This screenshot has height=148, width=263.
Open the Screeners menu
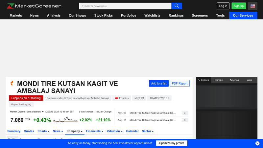tap(200, 15)
